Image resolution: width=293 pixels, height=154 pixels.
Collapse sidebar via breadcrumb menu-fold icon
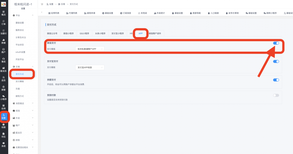42,4
